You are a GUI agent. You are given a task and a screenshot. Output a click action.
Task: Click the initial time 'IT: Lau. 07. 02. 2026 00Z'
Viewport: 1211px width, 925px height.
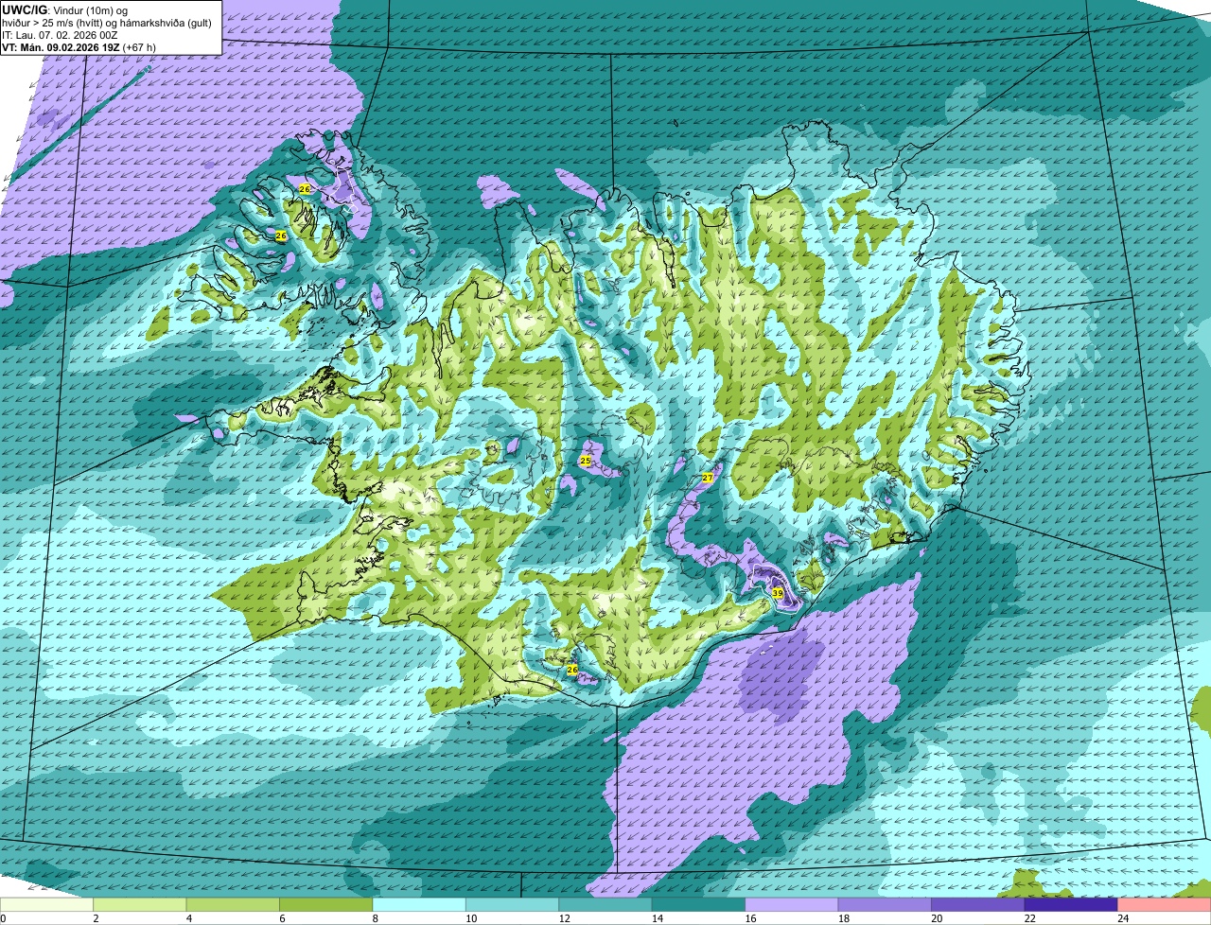[60, 35]
